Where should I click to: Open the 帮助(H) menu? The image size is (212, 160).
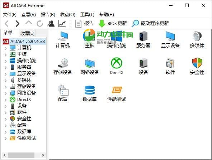point(107,15)
